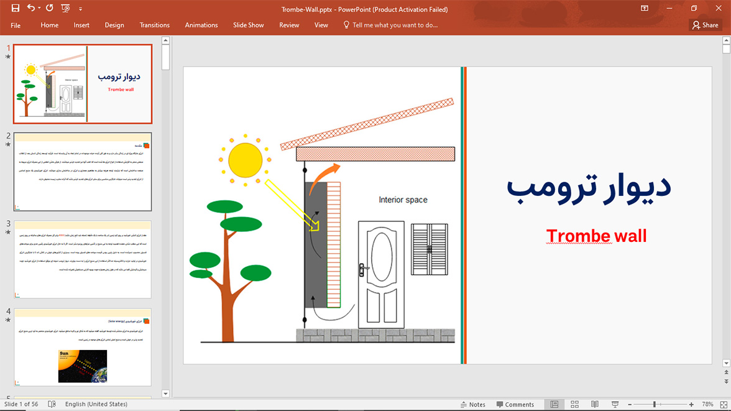This screenshot has width=731, height=411.
Task: Open Ribbon Display Options icon
Action: [645, 8]
